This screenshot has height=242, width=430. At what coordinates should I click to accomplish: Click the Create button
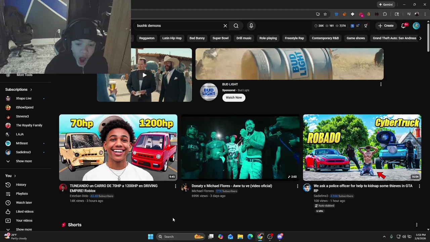click(386, 26)
